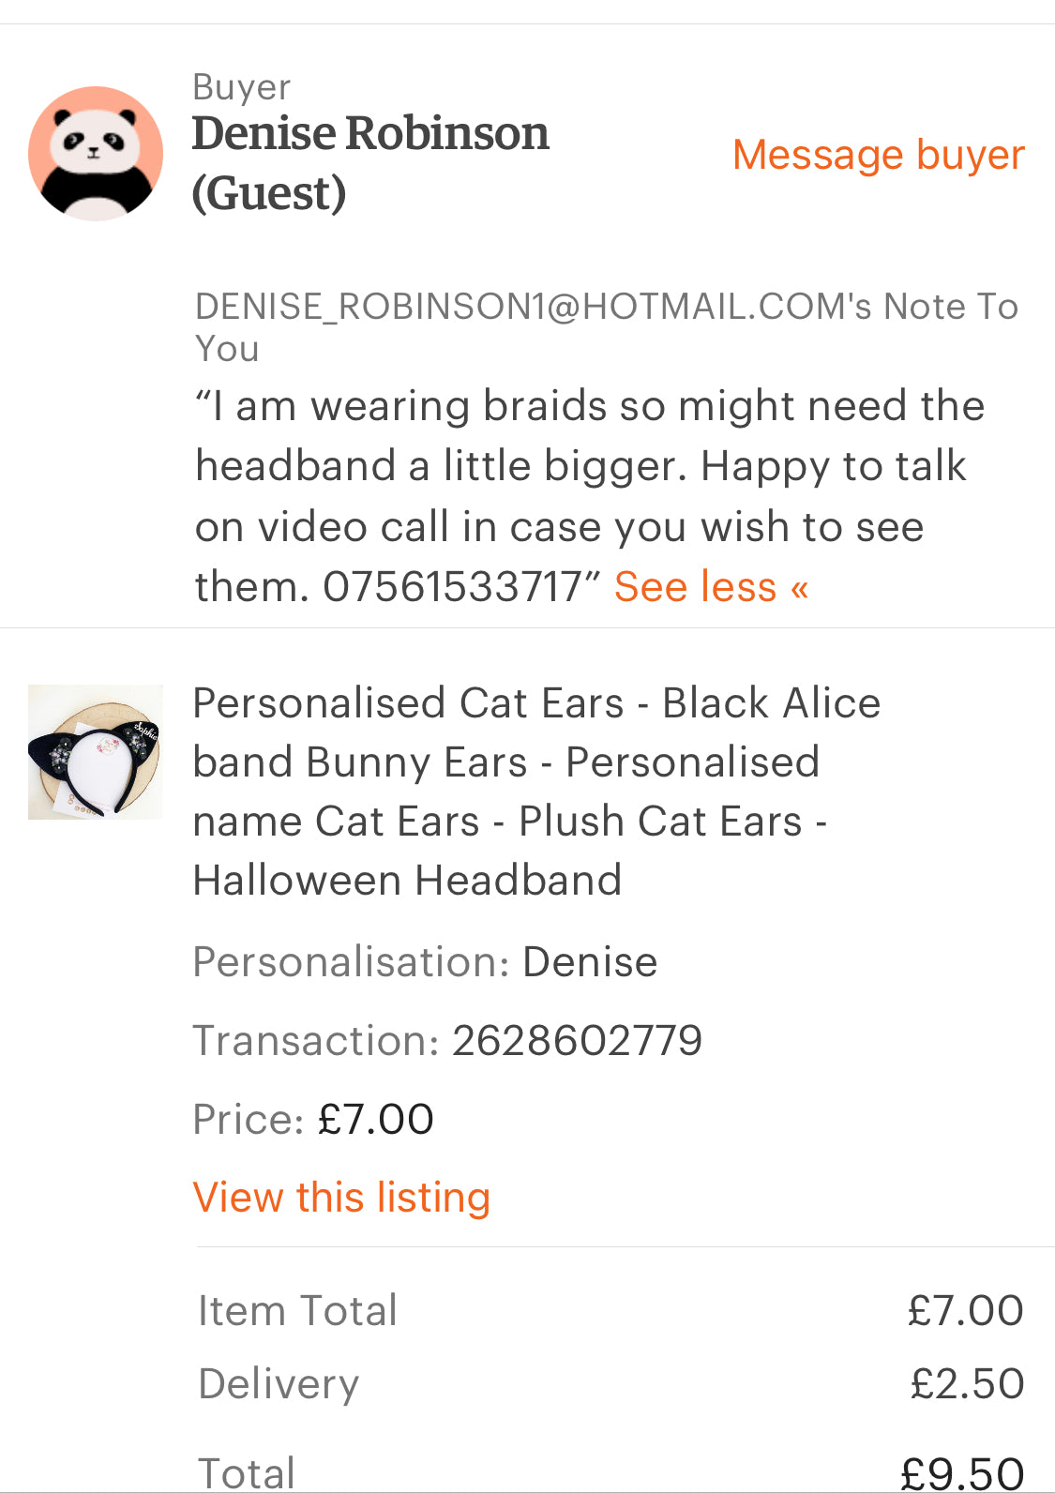Open the cat ears headband thumbnail
Viewport: 1055px width, 1493px height.
click(x=96, y=752)
